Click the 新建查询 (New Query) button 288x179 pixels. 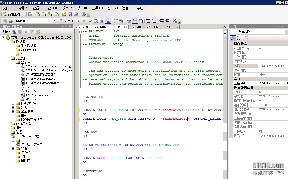14,14
